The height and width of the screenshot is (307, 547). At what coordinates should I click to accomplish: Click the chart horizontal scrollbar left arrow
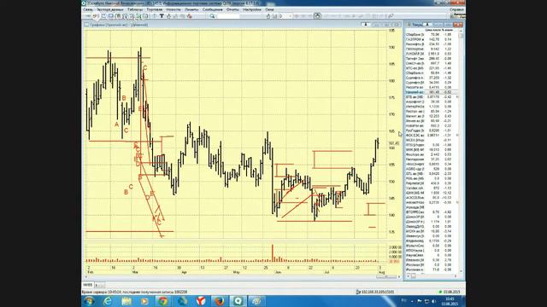point(86,277)
